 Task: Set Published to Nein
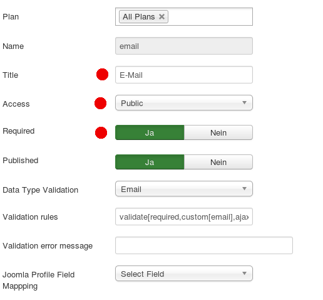[218, 162]
